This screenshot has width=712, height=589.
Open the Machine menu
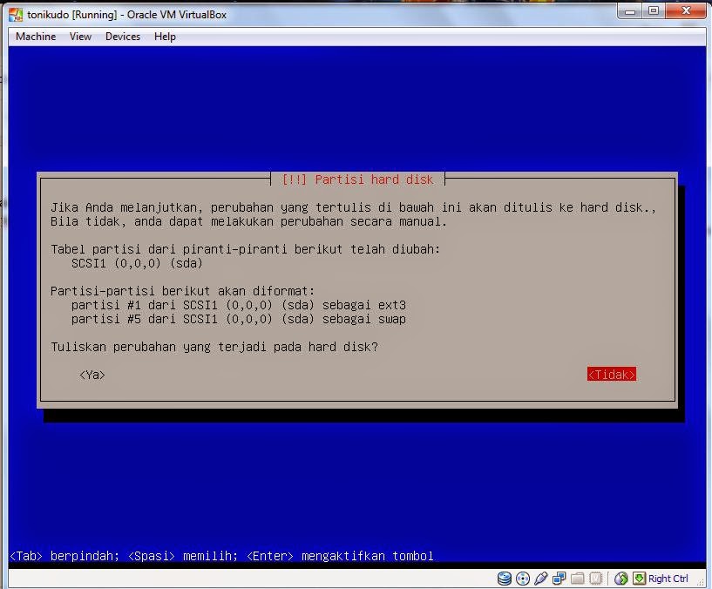[x=36, y=37]
